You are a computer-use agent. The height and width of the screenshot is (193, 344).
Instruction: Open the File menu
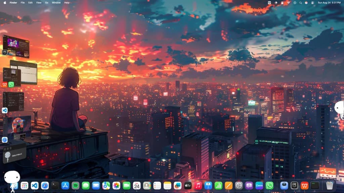(23, 3)
